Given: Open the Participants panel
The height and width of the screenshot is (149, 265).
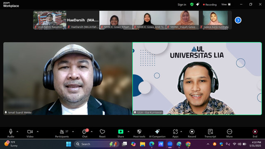Looking at the screenshot, I should [x=62, y=133].
